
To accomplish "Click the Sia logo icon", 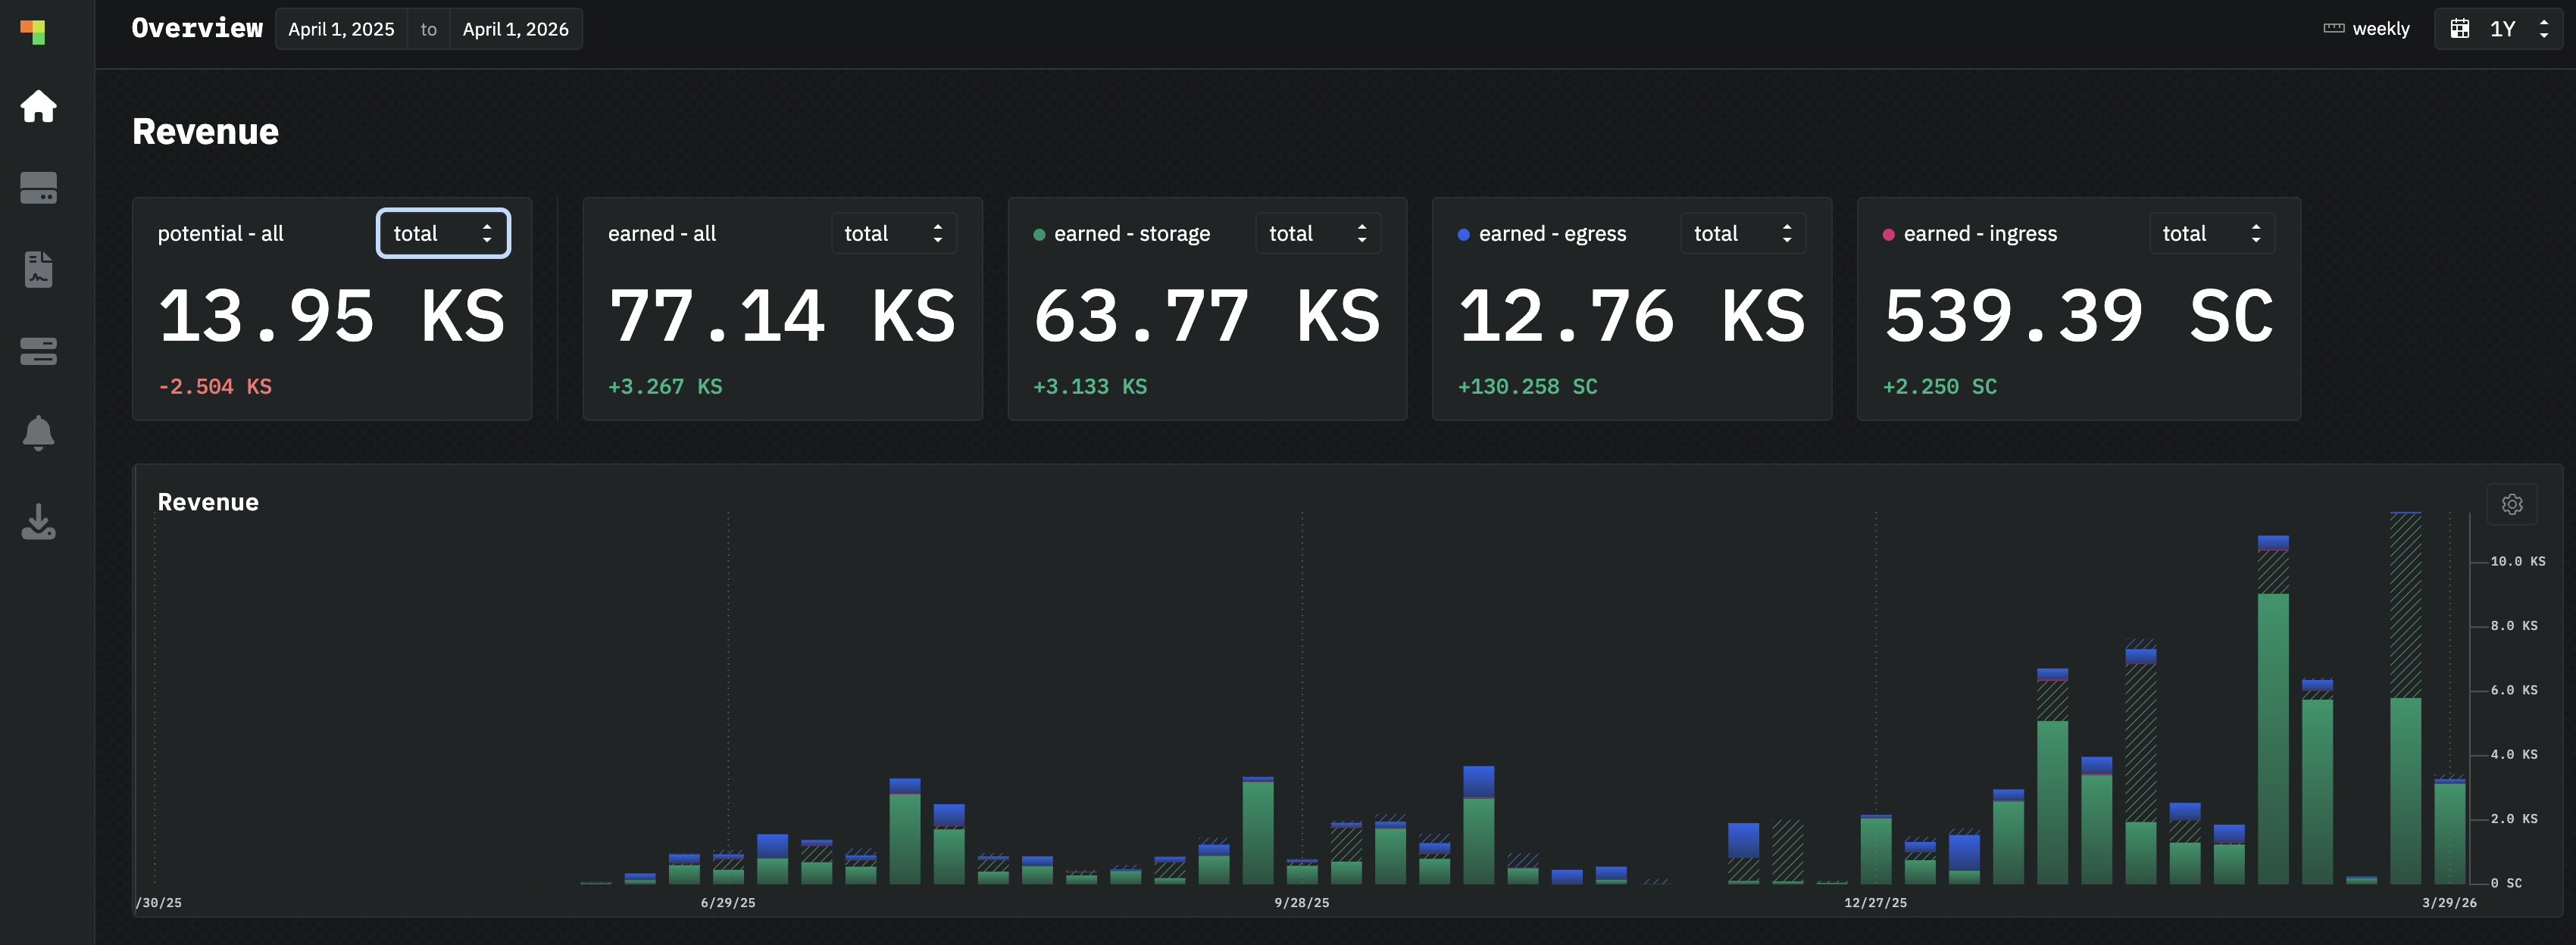I will click(33, 32).
